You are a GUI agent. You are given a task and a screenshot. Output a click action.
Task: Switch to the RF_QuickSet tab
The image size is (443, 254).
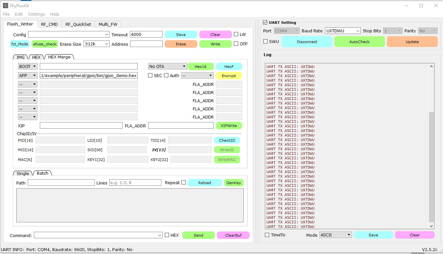coord(78,24)
